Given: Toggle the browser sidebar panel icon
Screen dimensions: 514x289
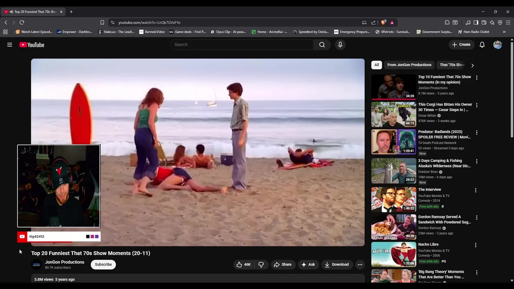Looking at the screenshot, I should [x=476, y=22].
